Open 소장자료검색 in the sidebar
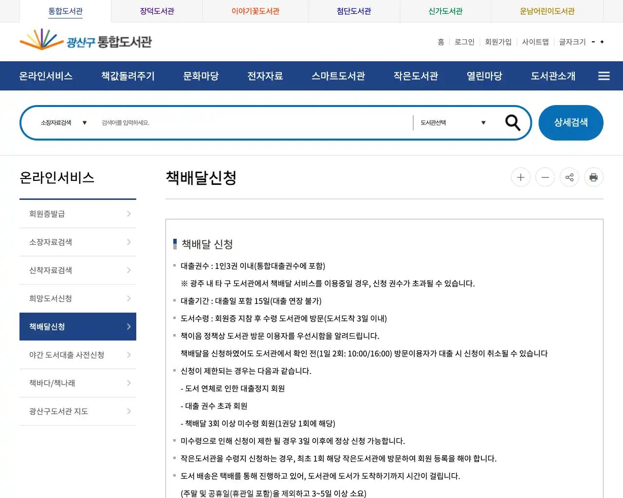Screen dimensions: 623x498 [78, 242]
